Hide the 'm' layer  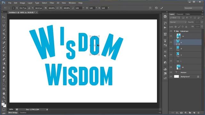tap(171, 36)
